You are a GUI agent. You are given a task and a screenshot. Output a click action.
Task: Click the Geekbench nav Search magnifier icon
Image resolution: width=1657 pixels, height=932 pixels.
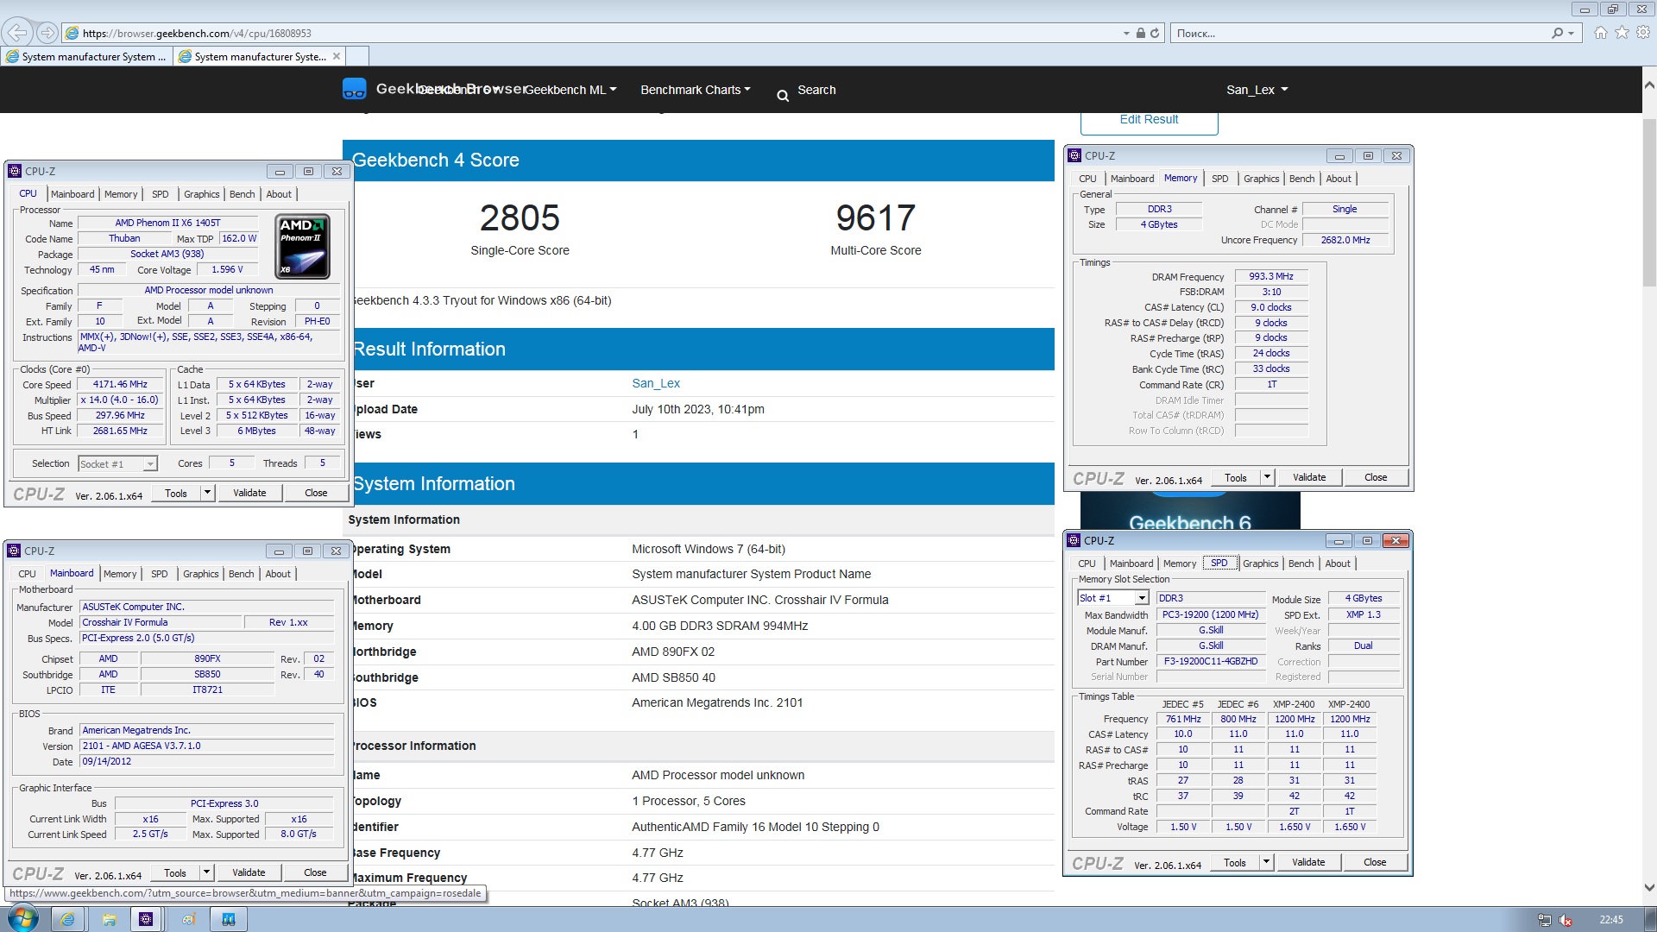783,96
